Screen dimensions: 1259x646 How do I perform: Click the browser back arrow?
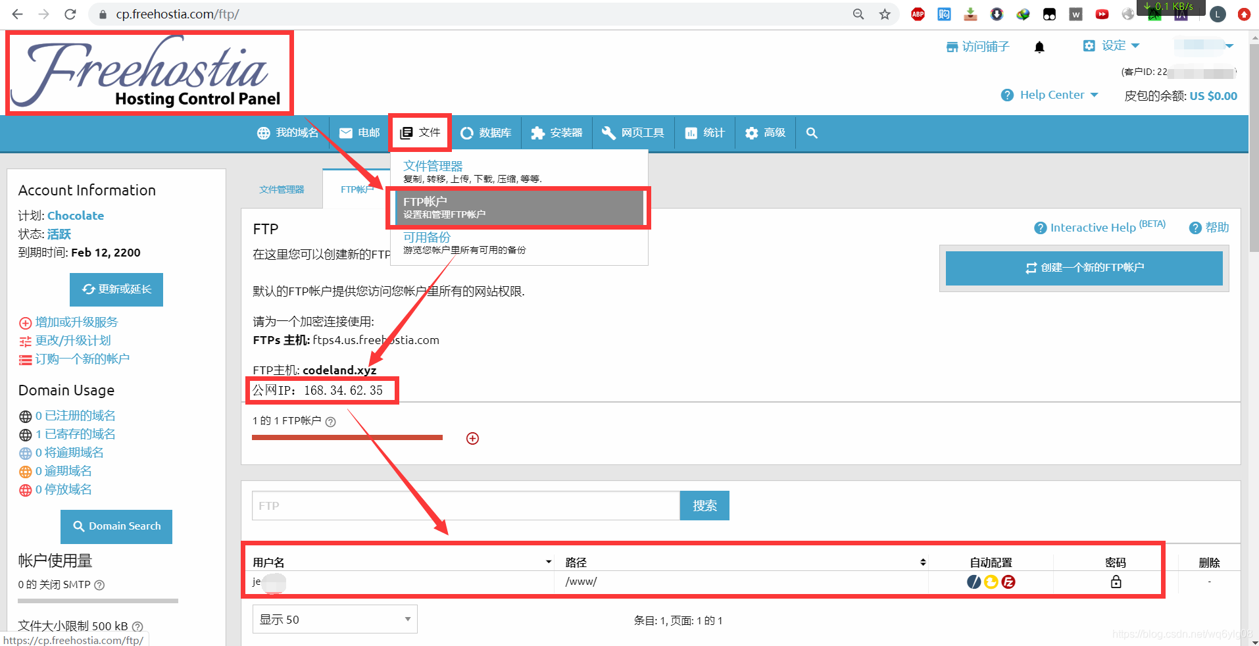click(x=18, y=14)
